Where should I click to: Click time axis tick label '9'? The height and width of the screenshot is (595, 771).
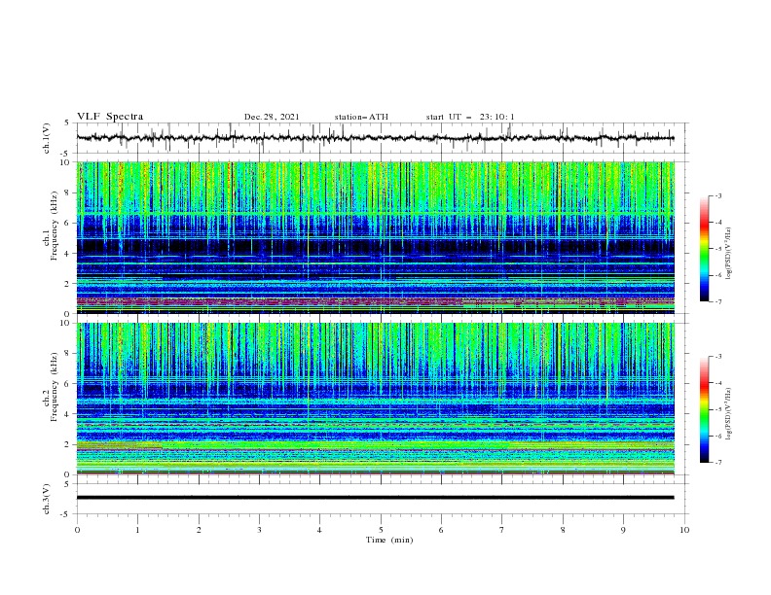(x=623, y=530)
